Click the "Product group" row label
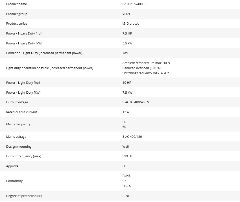 pos(17,14)
